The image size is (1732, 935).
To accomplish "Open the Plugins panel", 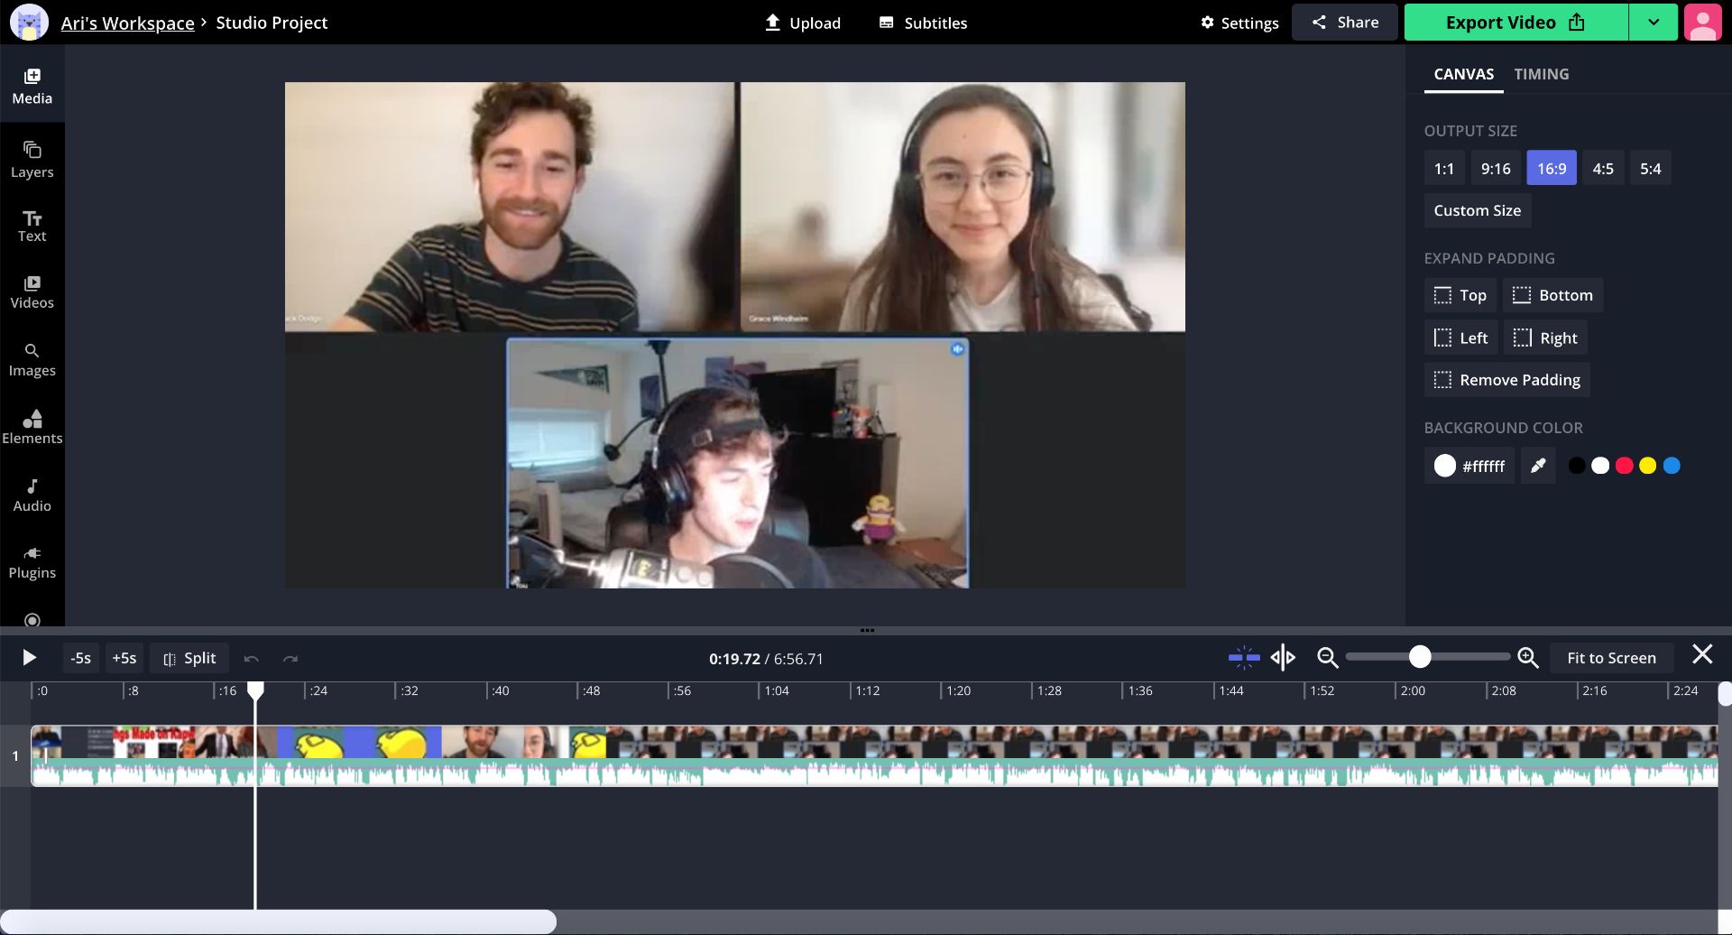I will click(x=32, y=562).
